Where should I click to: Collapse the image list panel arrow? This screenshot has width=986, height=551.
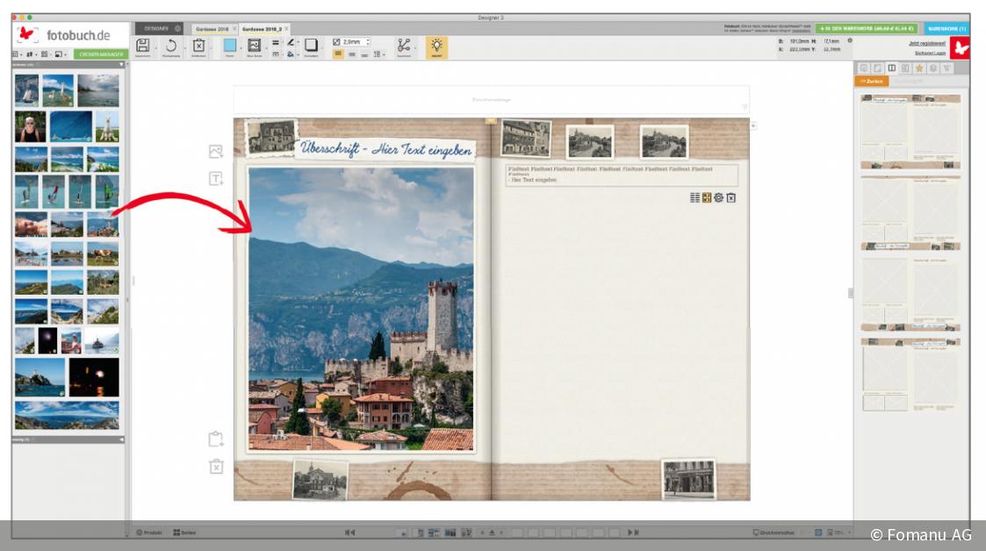point(121,64)
